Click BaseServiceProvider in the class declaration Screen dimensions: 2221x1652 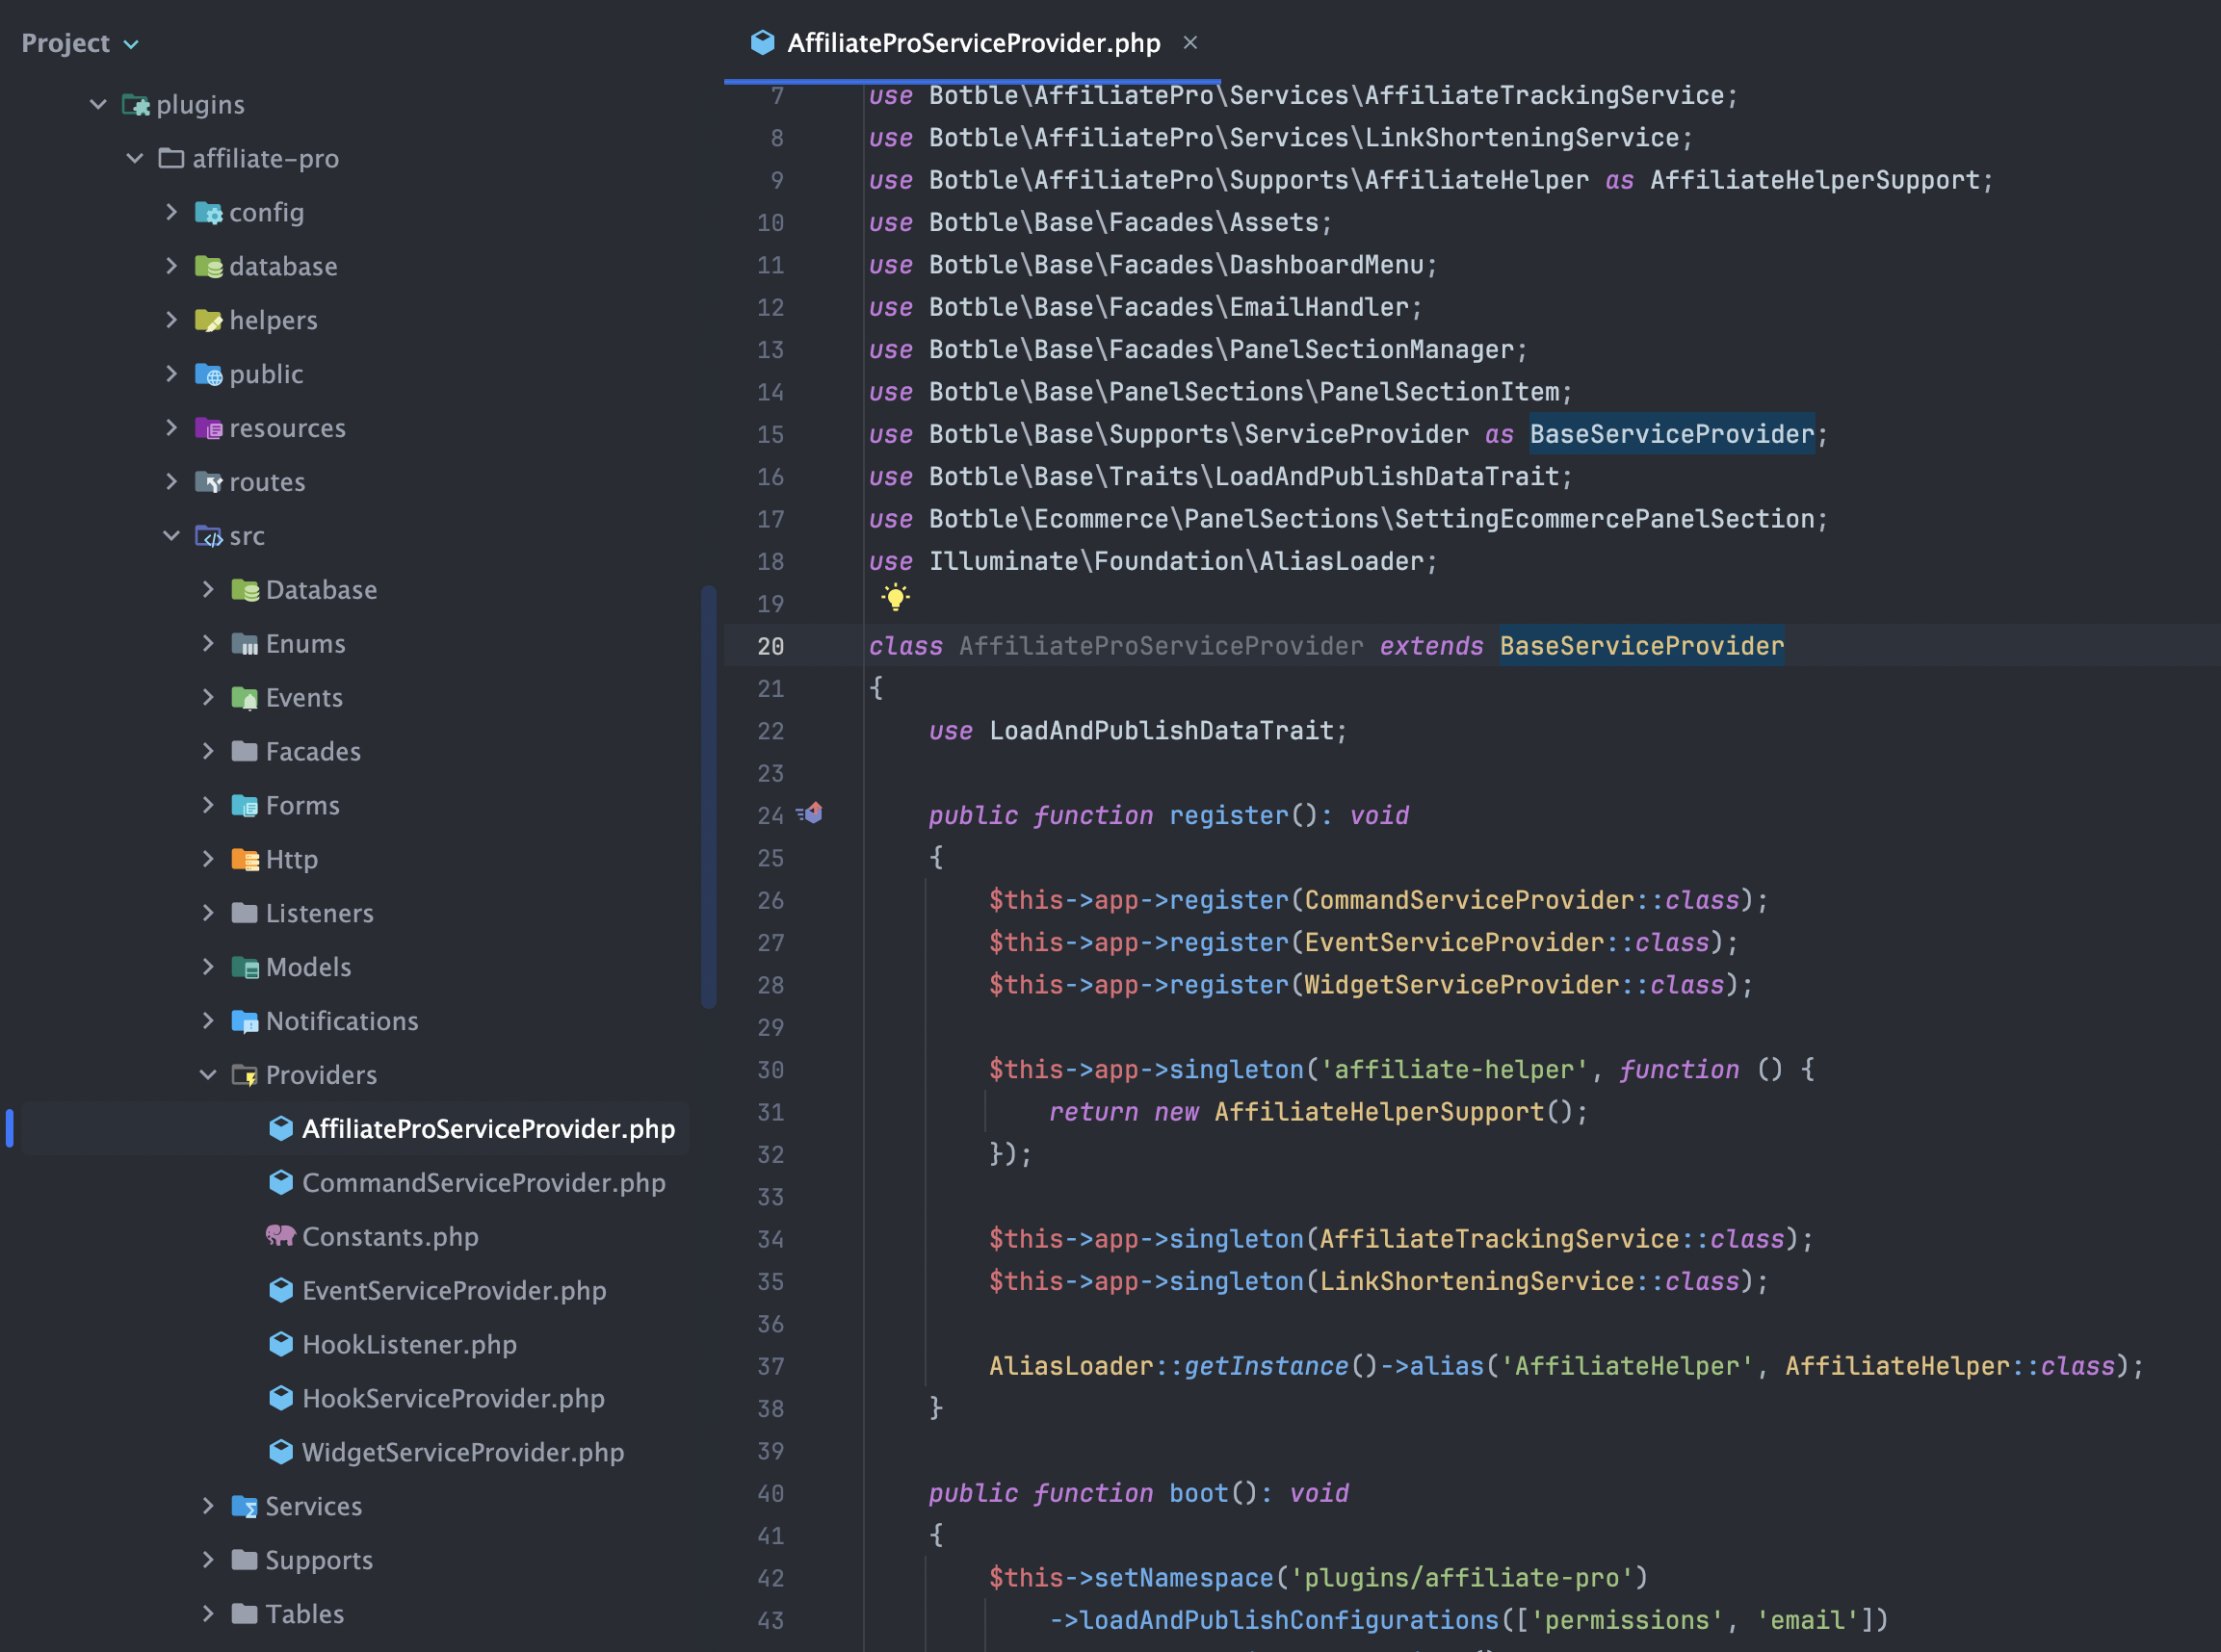coord(1641,646)
